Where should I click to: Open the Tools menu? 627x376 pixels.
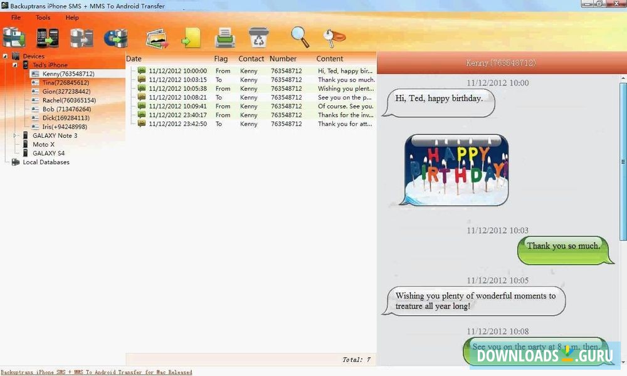(43, 18)
